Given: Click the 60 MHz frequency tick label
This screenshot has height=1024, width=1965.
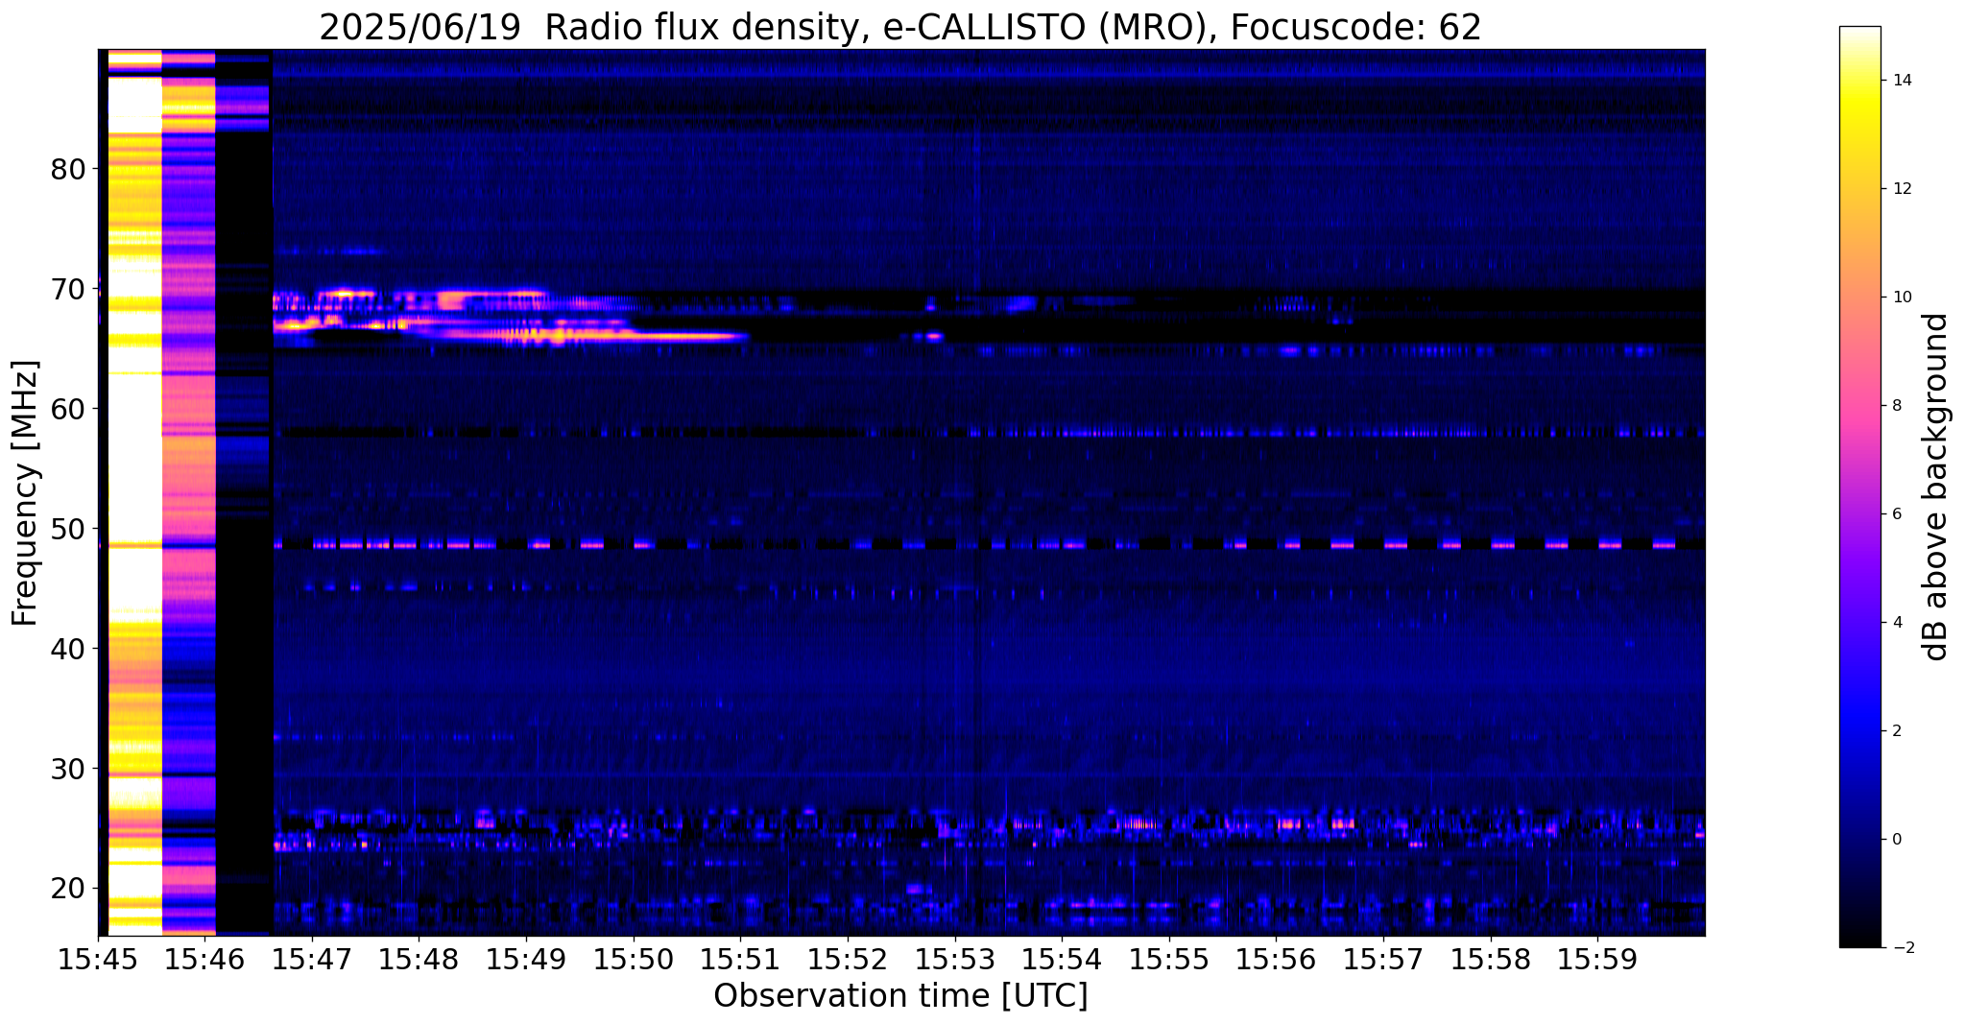Looking at the screenshot, I should [68, 409].
